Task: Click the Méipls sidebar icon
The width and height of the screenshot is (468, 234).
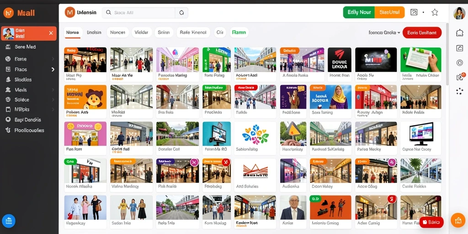Action: (8, 110)
